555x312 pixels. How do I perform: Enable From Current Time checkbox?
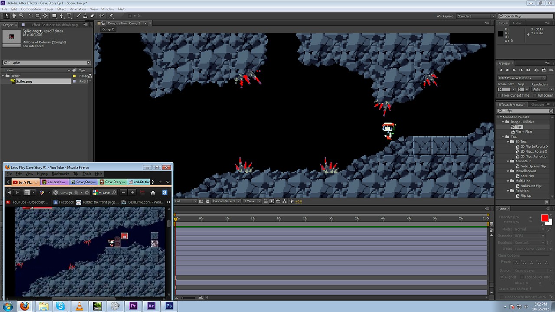(499, 95)
